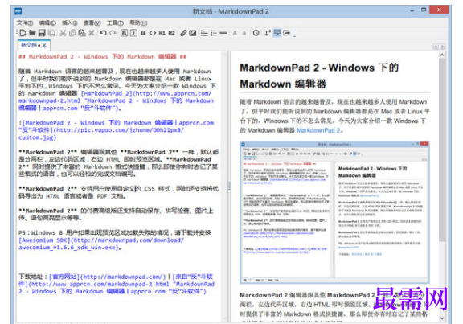Click the preview pane scrollbar down arrow
Viewport: 463px width, 324px height.
pos(442,318)
